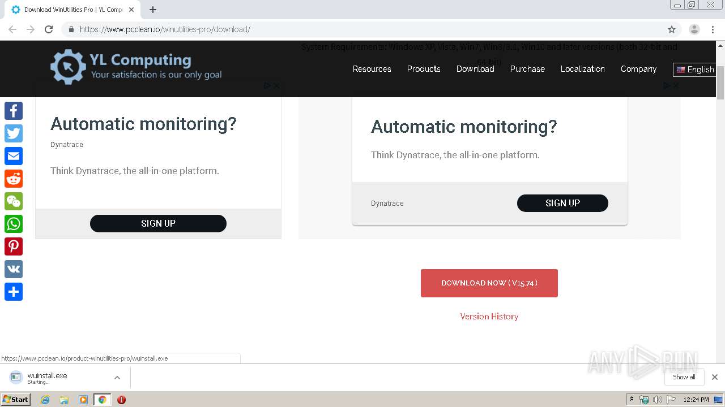Open Windows Explorer from the taskbar
The image size is (725, 407).
click(x=64, y=400)
